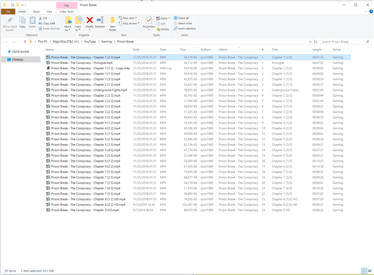
Task: Open the Video Tools tab
Action: click(67, 12)
